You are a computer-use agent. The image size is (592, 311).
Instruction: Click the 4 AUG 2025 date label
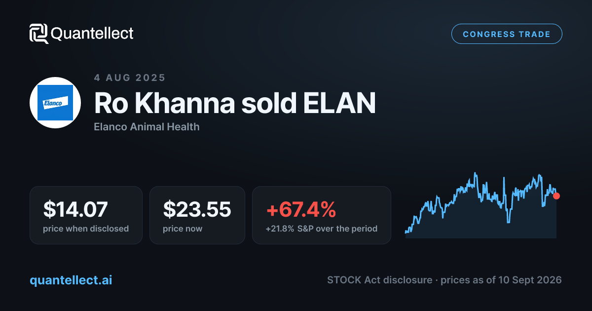(x=130, y=78)
